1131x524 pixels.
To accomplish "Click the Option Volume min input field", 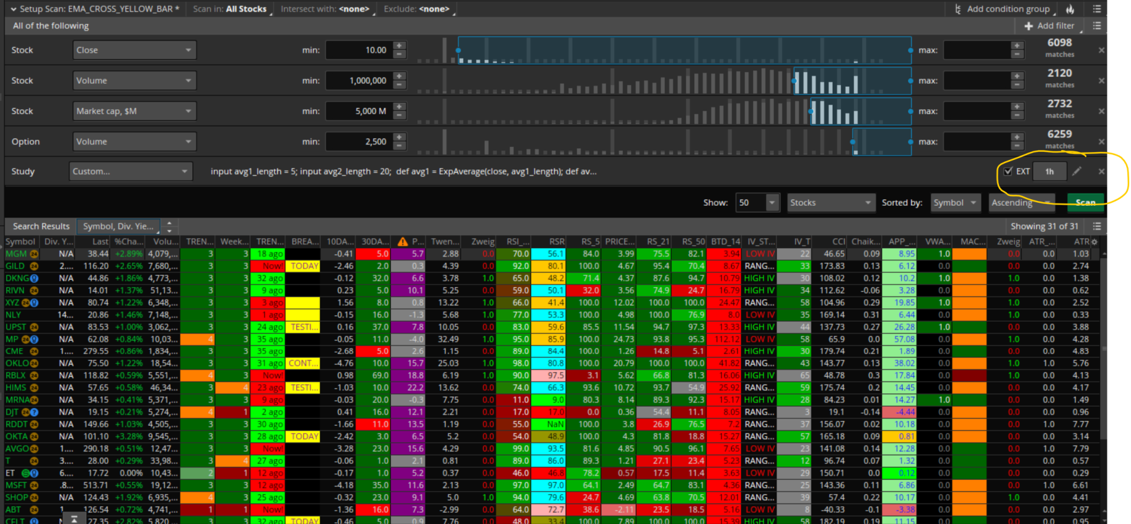I will (x=359, y=142).
